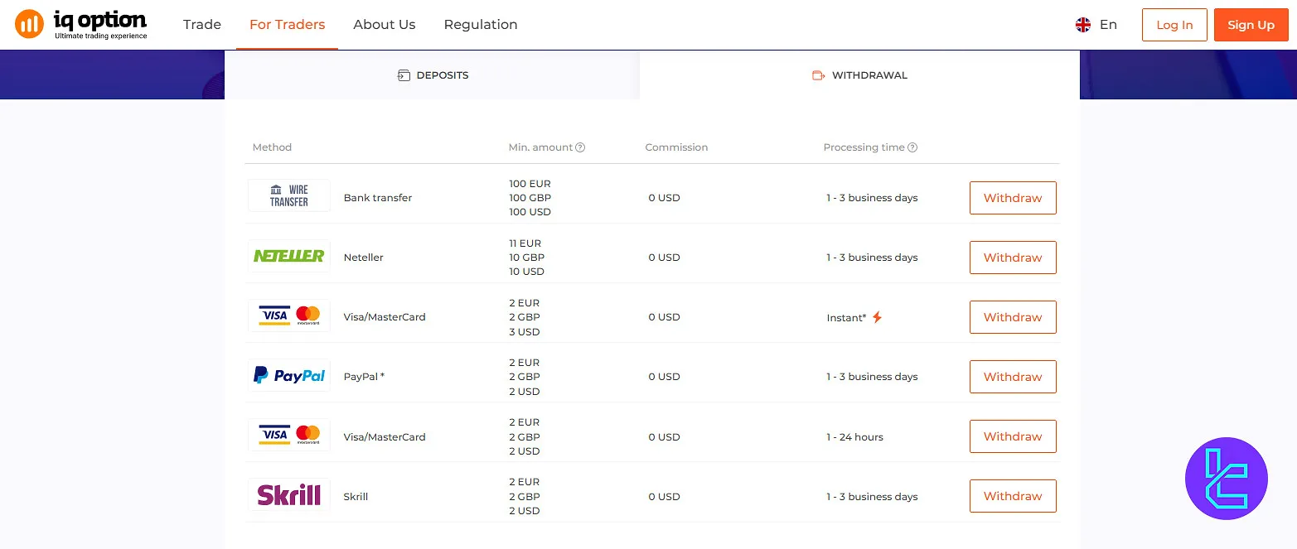1297x549 pixels.
Task: Open the For Traders menu
Action: pos(287,25)
